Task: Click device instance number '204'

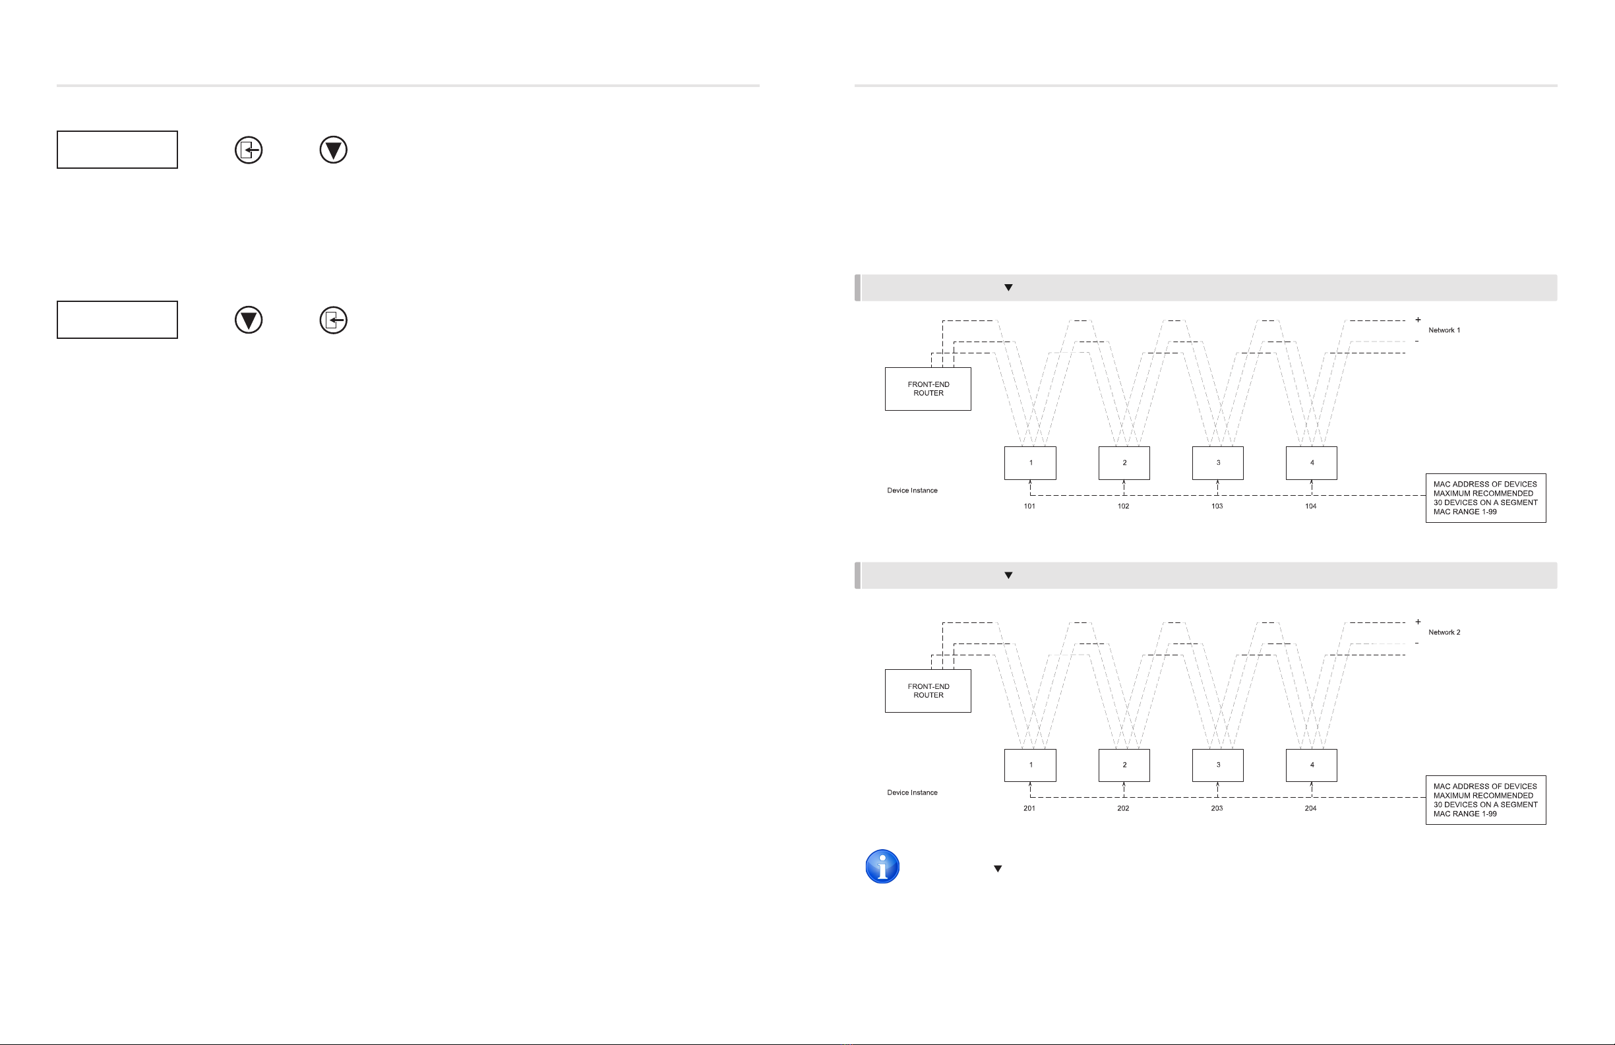Action: click(x=1310, y=808)
